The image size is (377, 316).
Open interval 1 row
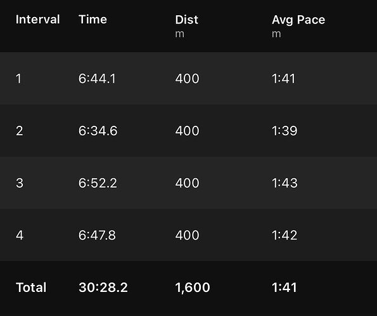click(x=189, y=78)
